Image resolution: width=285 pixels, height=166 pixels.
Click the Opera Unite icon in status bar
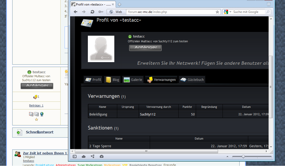pos(93,156)
